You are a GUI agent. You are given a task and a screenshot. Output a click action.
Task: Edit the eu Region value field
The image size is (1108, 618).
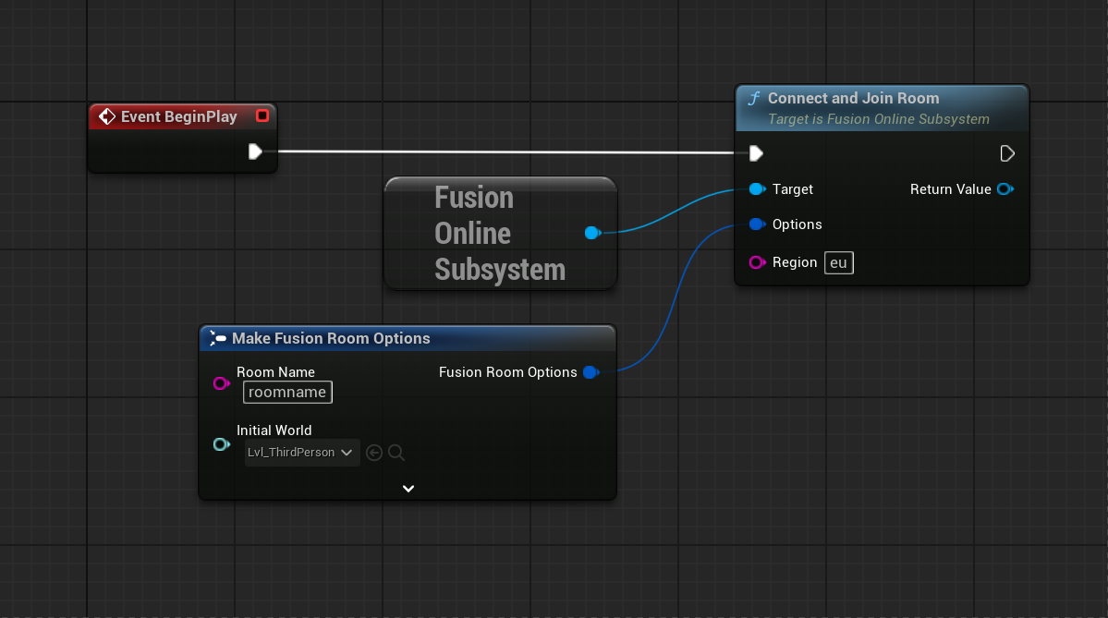tap(837, 262)
